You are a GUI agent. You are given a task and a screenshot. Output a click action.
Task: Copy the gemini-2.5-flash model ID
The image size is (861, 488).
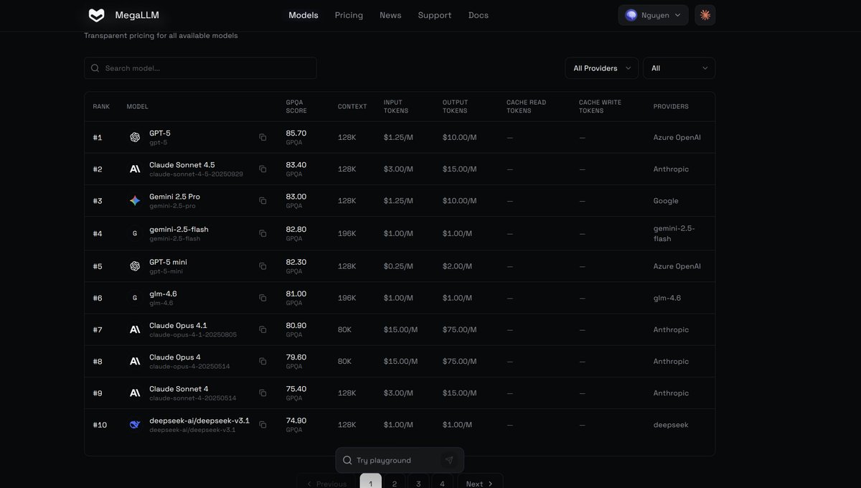click(263, 233)
